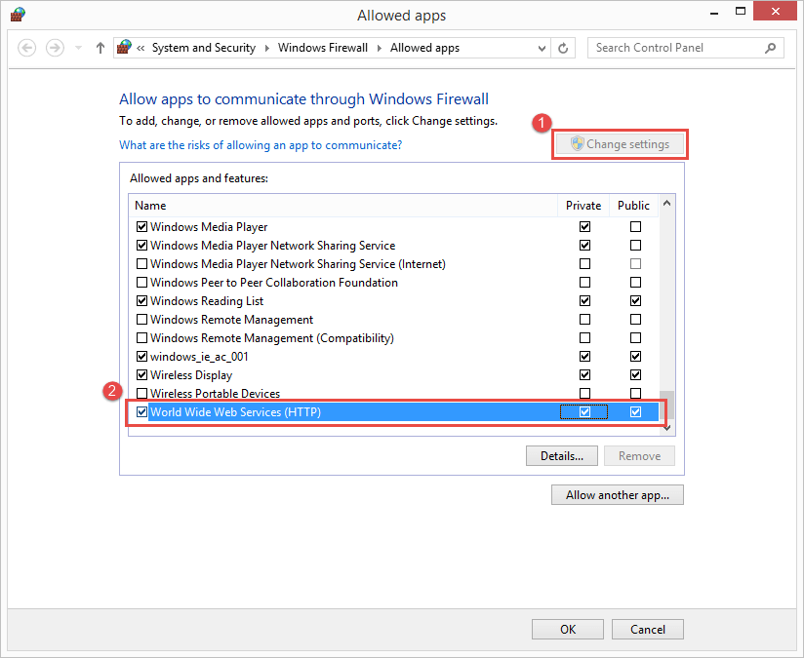Click the Back navigation arrow
This screenshot has width=804, height=658.
pos(26,48)
